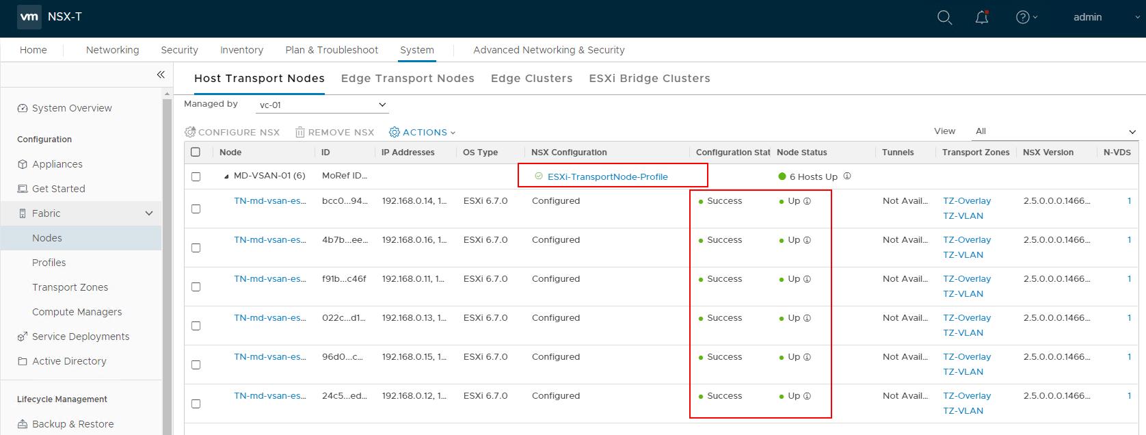Click the Service Deployments icon
1146x435 pixels.
(23, 337)
